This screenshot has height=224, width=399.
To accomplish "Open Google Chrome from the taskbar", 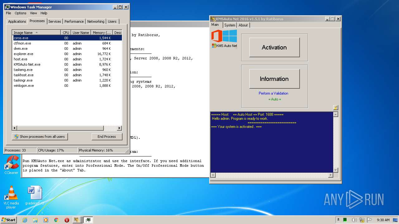I will point(56,220).
